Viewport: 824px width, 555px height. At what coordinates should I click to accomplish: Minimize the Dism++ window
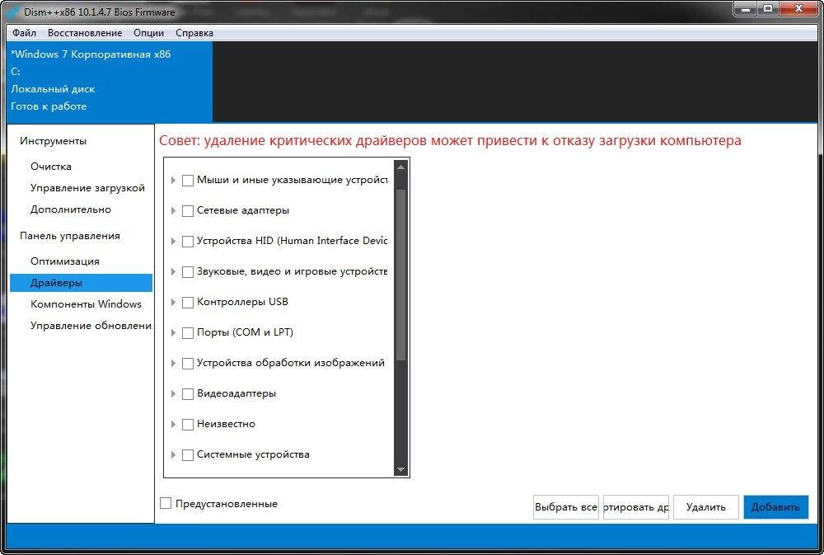[x=745, y=9]
